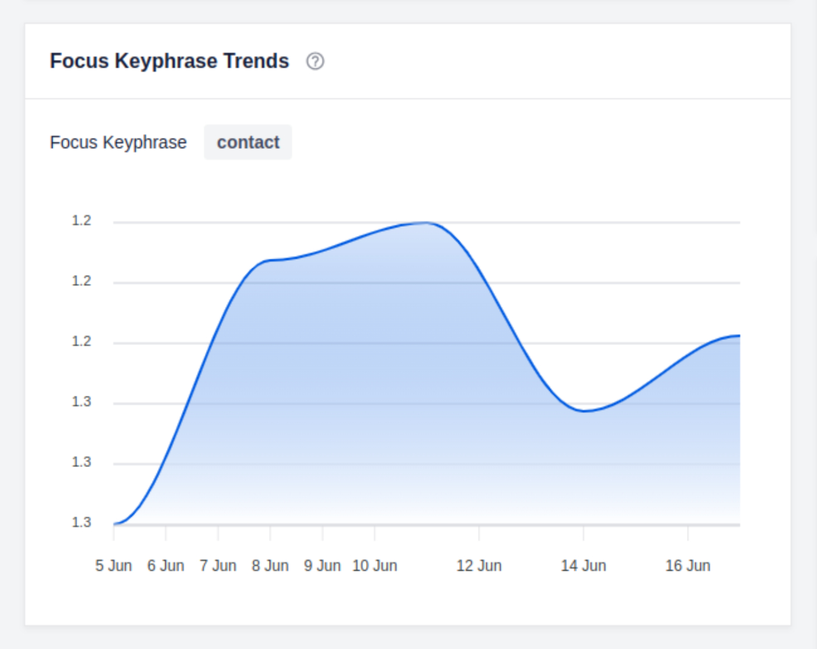817x649 pixels.
Task: Select the 'contact' keyphrase tag
Action: [x=248, y=142]
